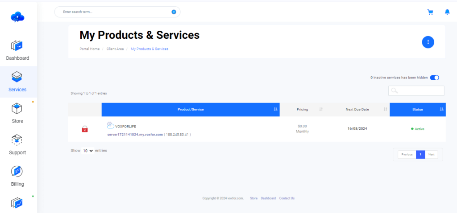The width and height of the screenshot is (457, 213).
Task: Open the shopping cart icon
Action: coord(430,12)
